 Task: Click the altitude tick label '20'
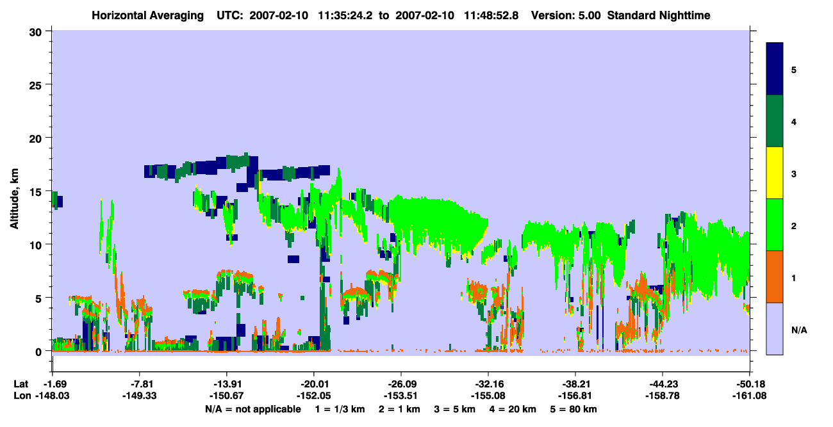click(x=37, y=138)
